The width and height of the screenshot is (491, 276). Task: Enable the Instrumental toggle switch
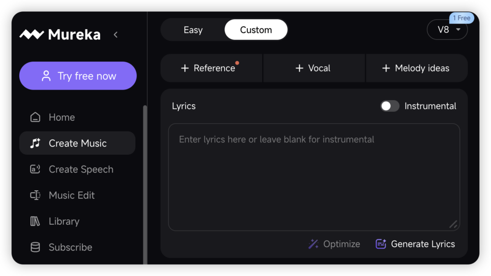click(x=389, y=106)
